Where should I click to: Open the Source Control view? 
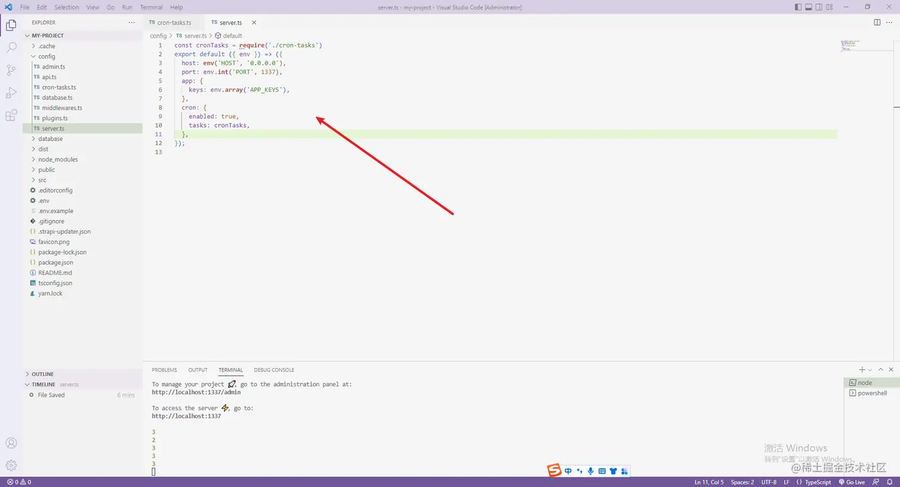[11, 70]
